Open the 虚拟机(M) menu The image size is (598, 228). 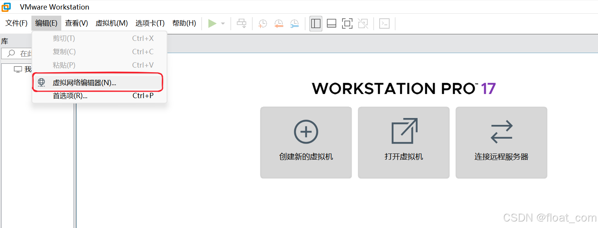coord(111,23)
